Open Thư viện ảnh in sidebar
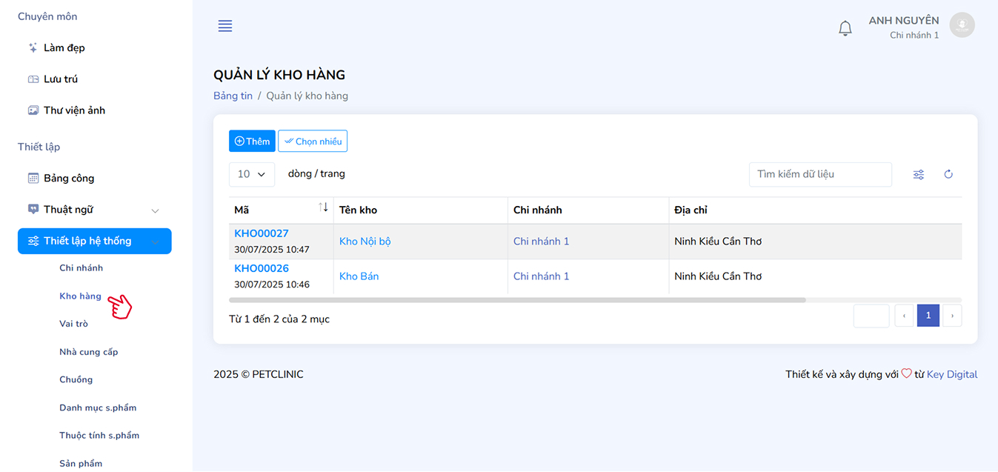 (x=74, y=110)
